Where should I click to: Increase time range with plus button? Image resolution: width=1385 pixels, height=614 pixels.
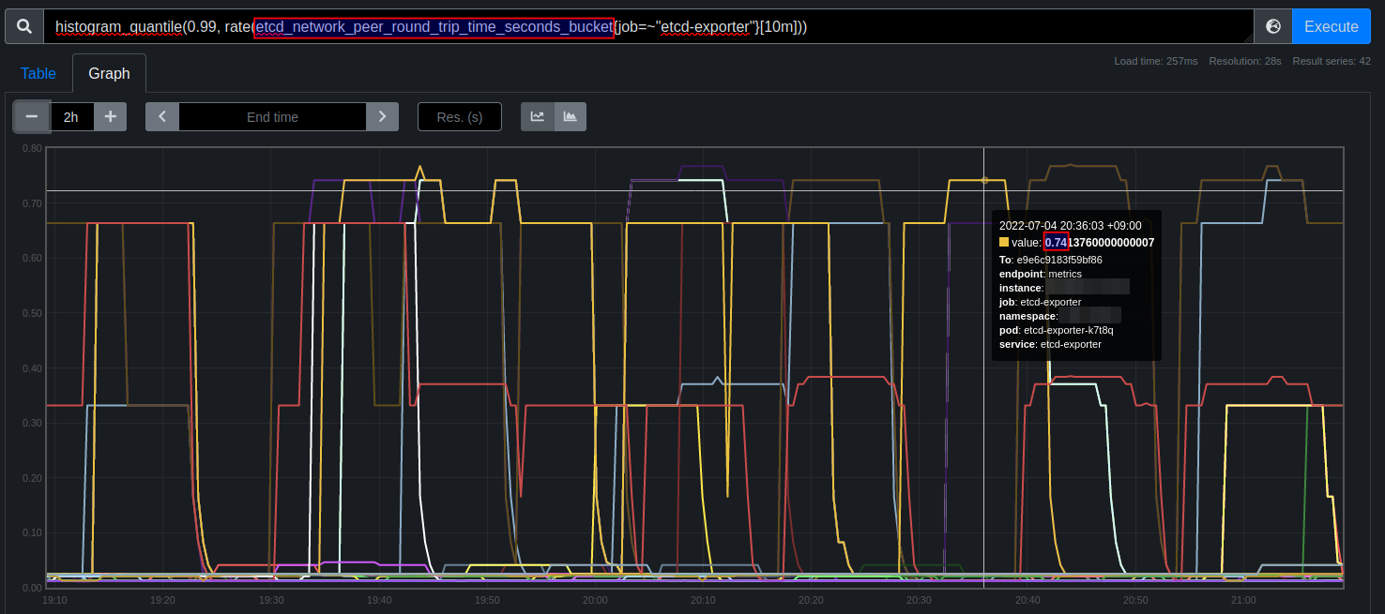tap(110, 116)
